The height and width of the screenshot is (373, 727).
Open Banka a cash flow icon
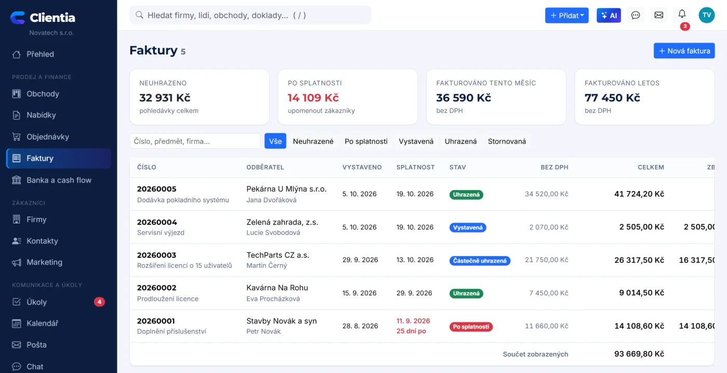point(17,180)
